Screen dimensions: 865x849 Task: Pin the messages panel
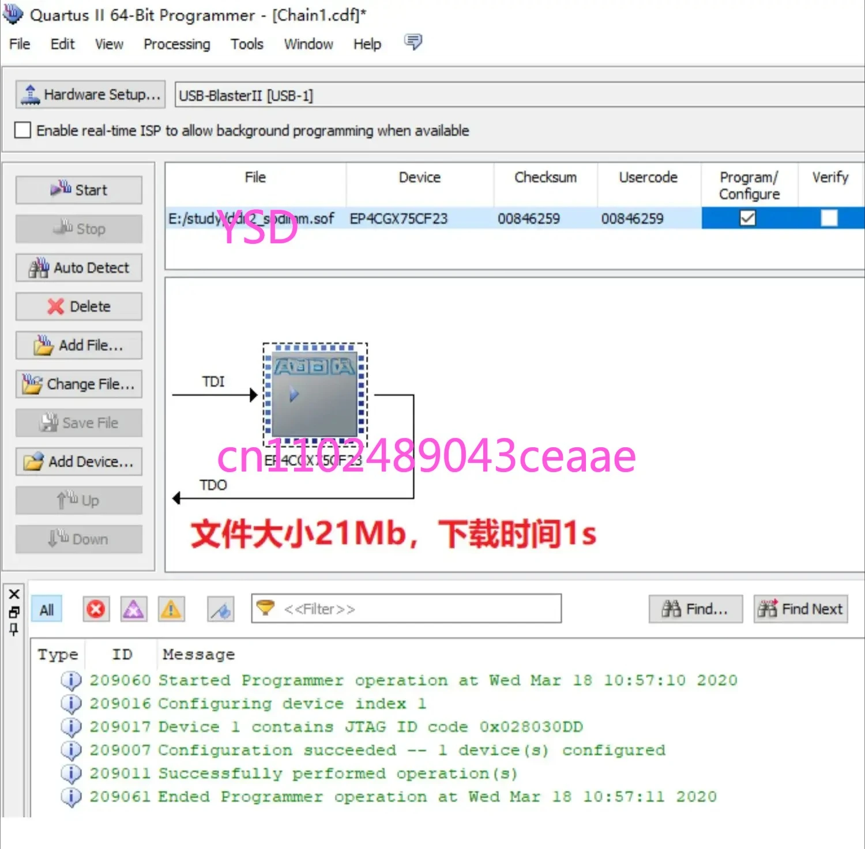14,629
